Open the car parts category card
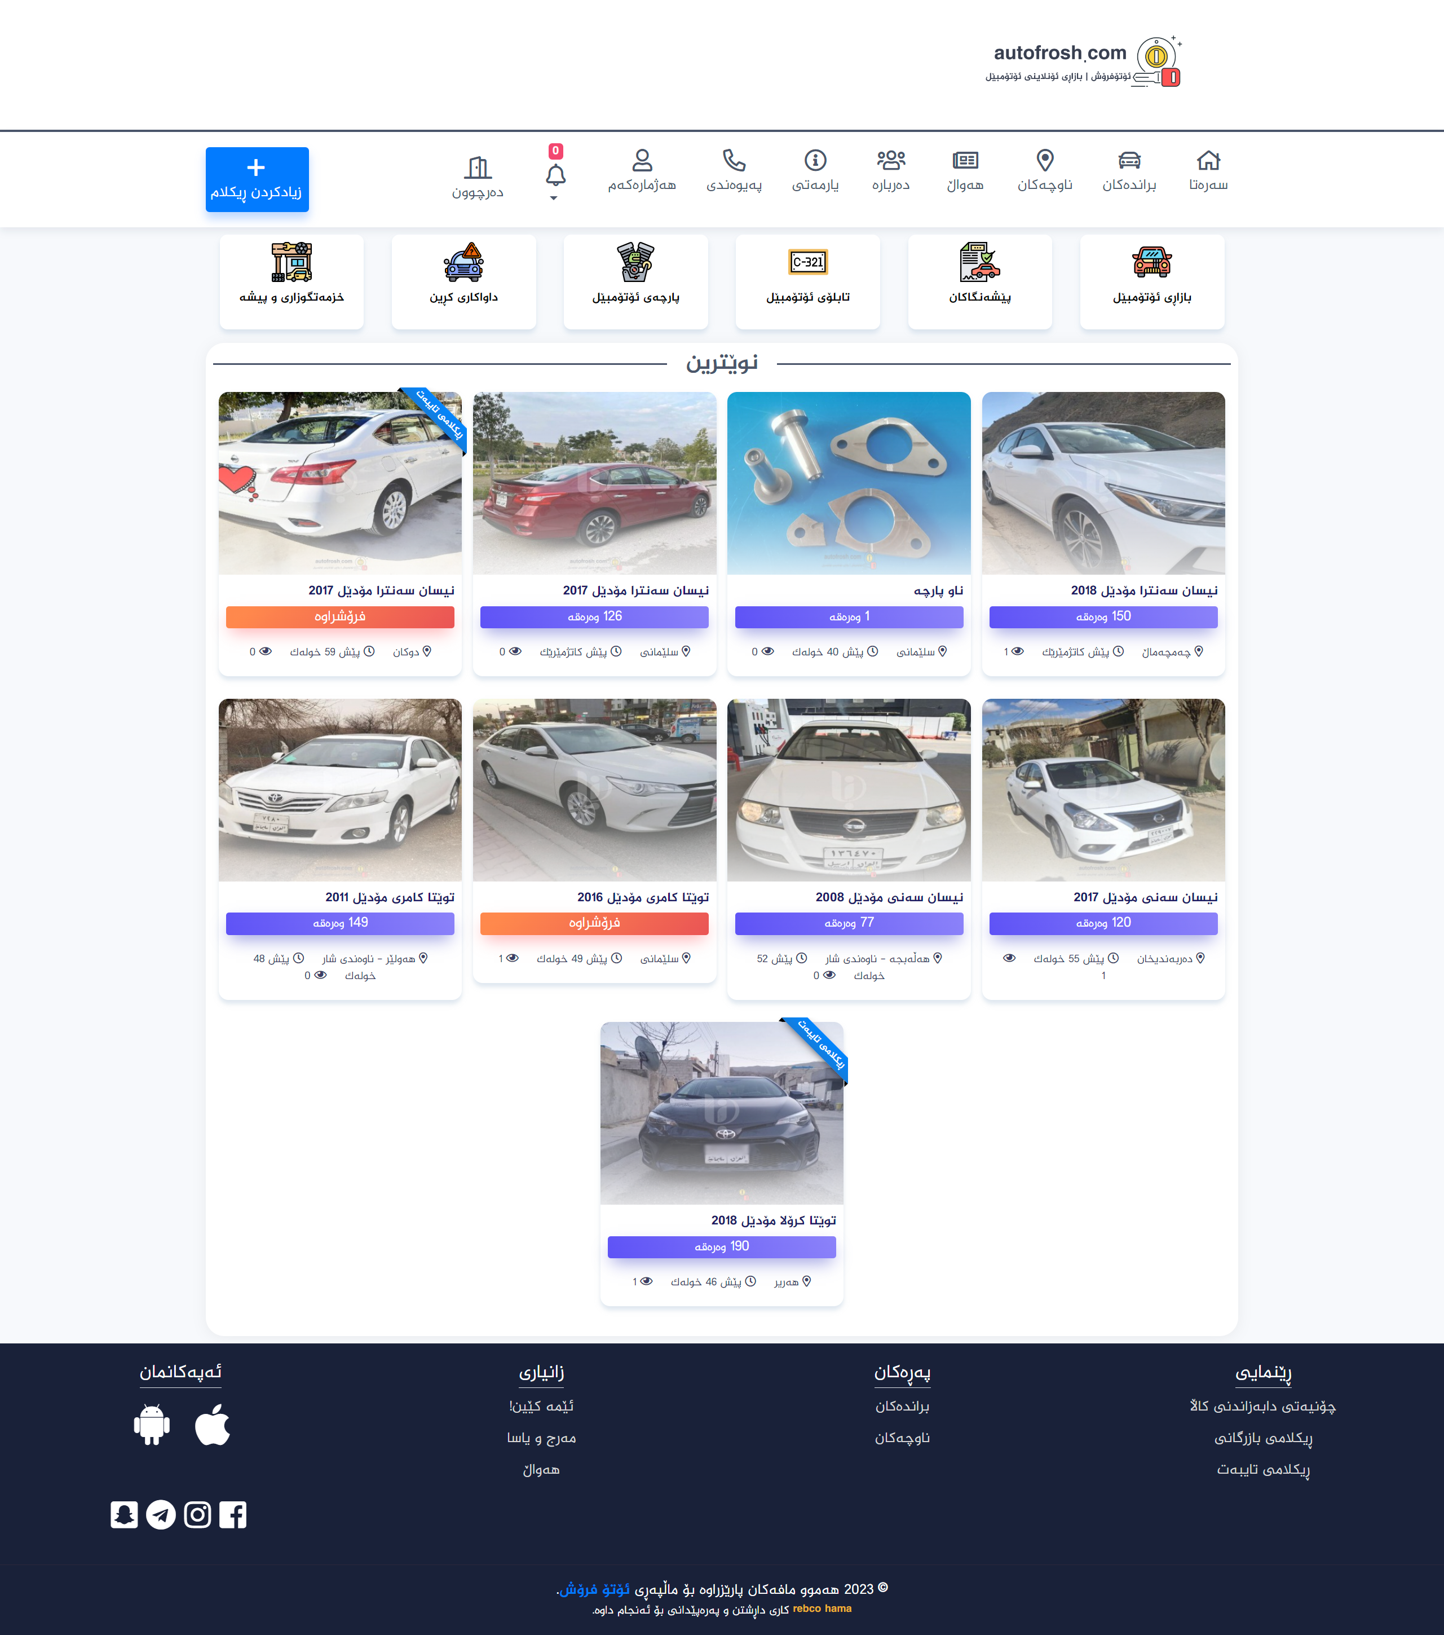This screenshot has width=1444, height=1635. click(635, 281)
